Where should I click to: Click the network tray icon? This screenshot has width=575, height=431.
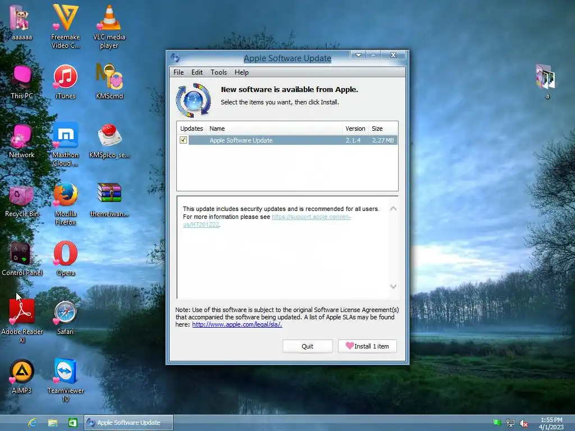[x=510, y=423]
